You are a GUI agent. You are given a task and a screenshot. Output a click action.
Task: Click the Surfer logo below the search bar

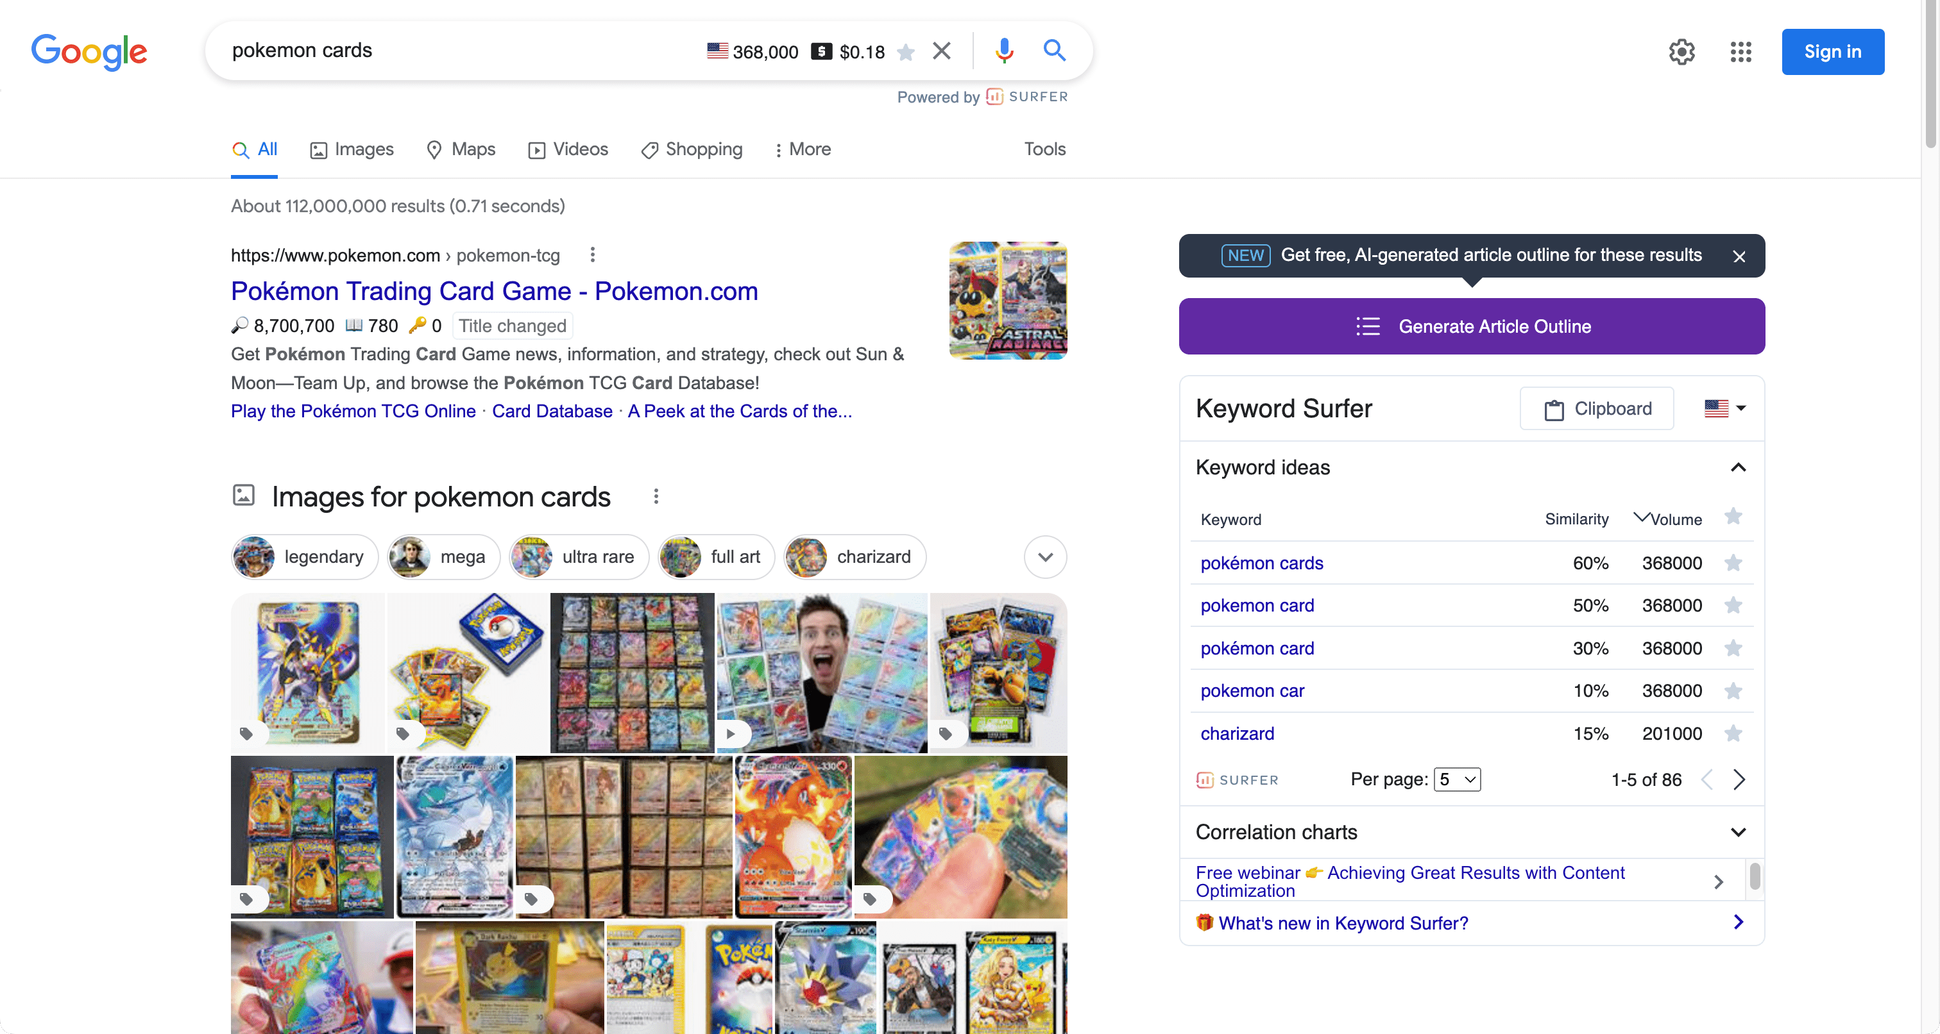(x=996, y=96)
